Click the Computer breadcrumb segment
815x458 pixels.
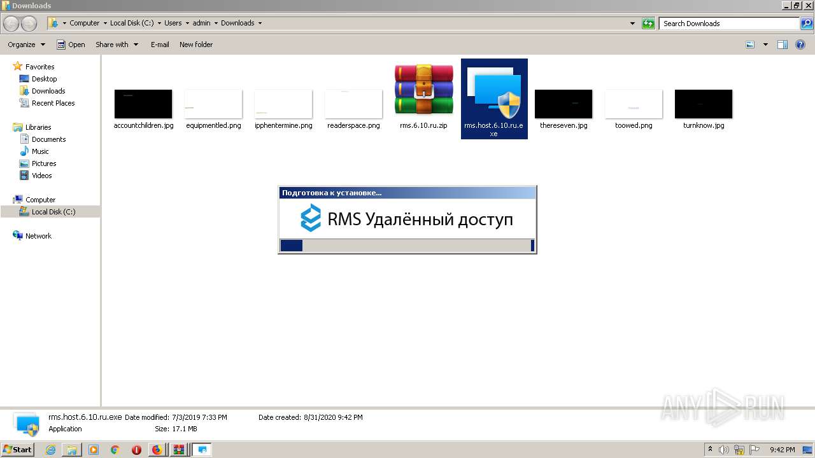(85, 23)
